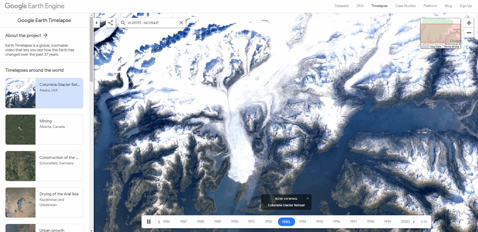Click the Sign Up link
Image resolution: width=478 pixels, height=232 pixels.
(x=466, y=6)
